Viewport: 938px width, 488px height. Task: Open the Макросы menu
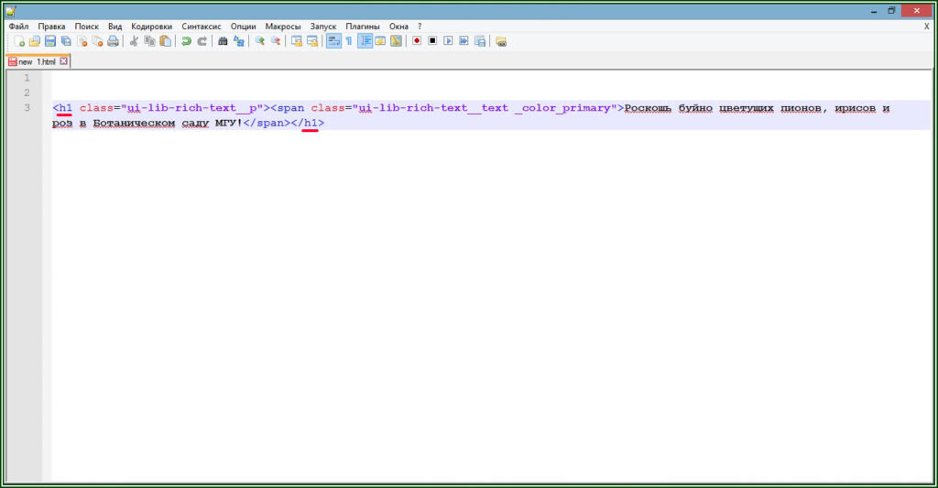pyautogui.click(x=283, y=27)
